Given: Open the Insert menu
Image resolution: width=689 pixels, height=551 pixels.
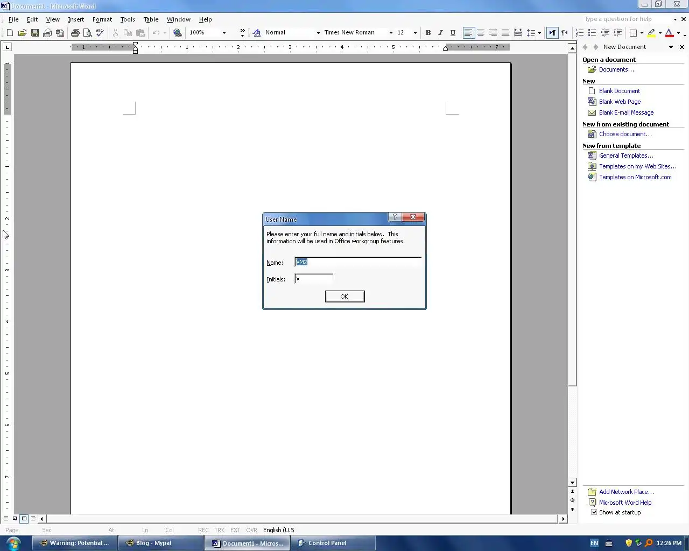Looking at the screenshot, I should 76,19.
